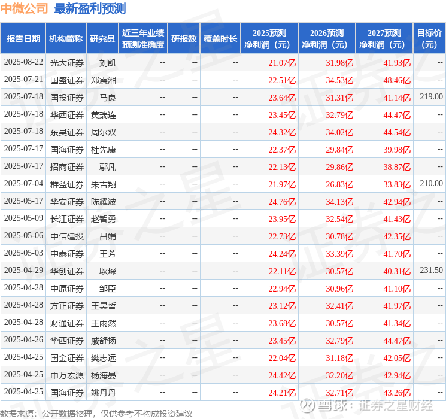Click the 研报数 column header
This screenshot has height=419, width=446.
184,39
